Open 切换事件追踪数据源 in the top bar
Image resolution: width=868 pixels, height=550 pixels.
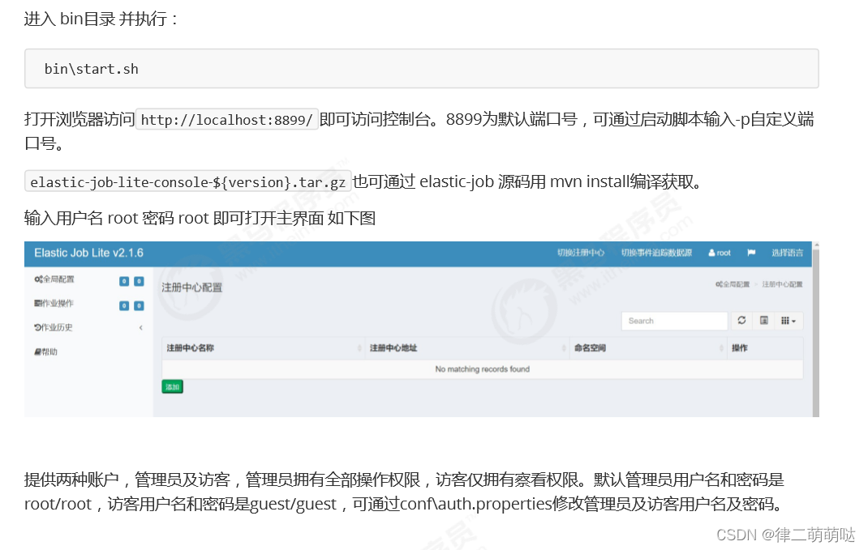(x=656, y=253)
